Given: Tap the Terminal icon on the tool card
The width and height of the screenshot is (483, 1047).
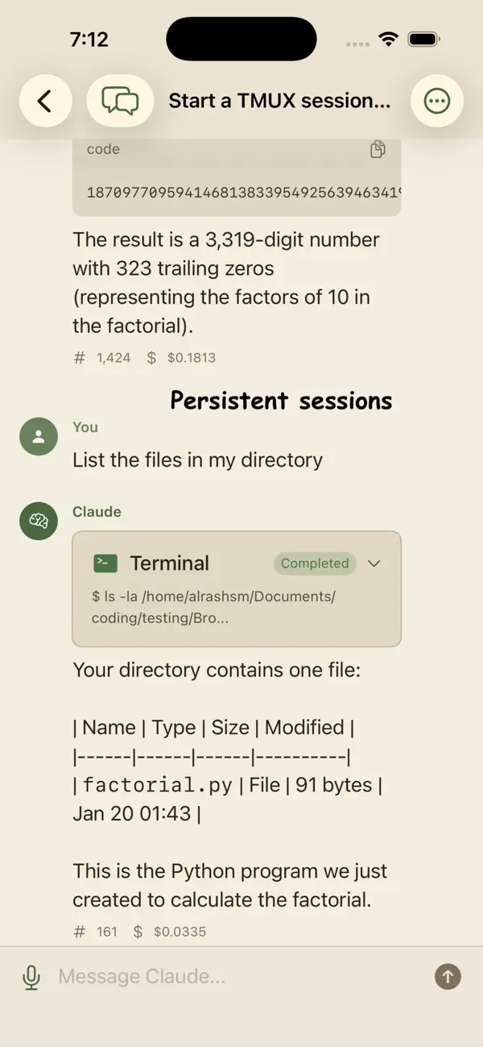Looking at the screenshot, I should [103, 563].
